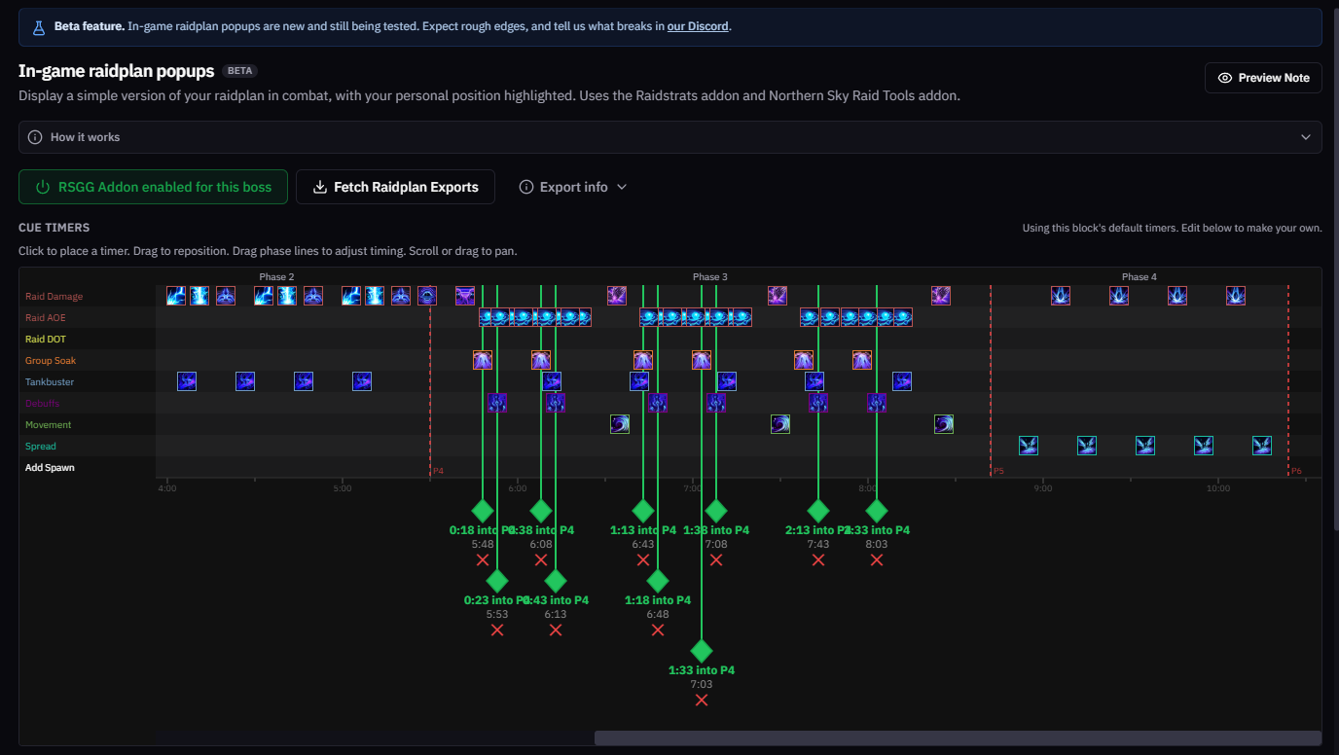Click the Spread row label
This screenshot has height=755, width=1339.
(x=41, y=446)
